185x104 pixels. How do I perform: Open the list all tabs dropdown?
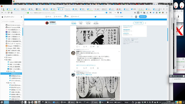(x=167, y=9)
